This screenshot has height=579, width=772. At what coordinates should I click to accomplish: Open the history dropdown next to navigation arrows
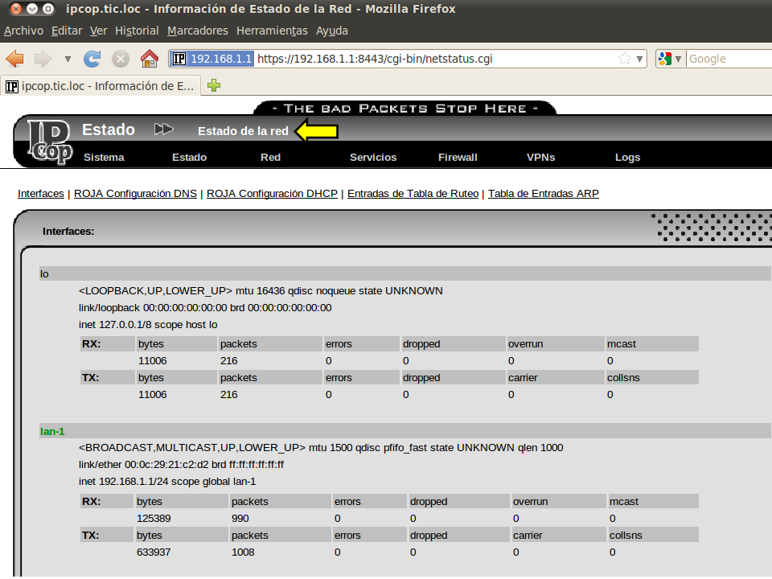68,59
